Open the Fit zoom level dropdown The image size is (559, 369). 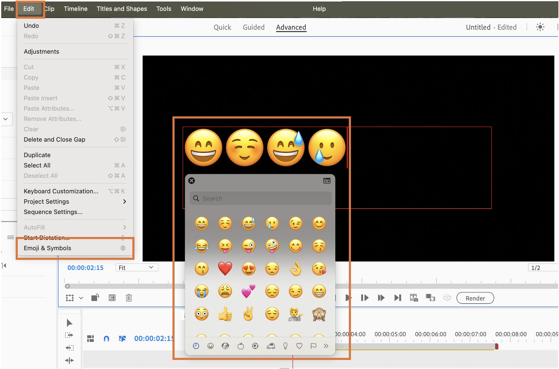137,268
